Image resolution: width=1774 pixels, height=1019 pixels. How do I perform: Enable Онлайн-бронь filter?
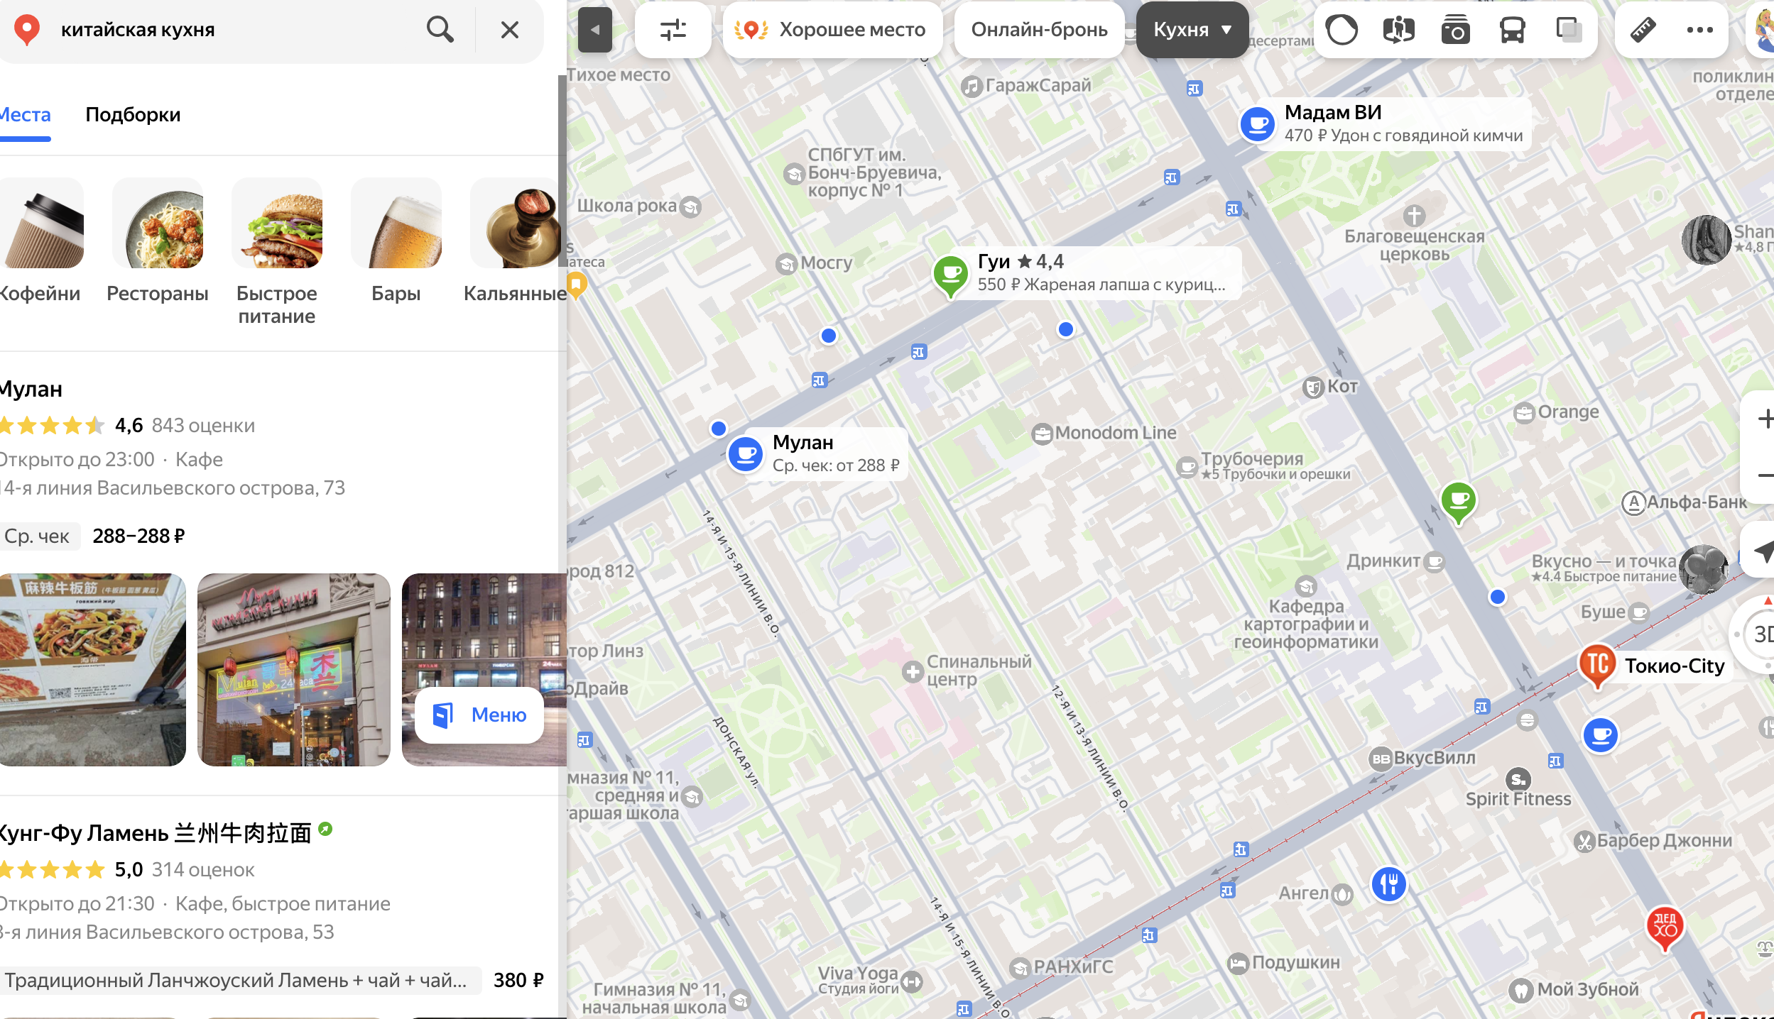(x=1039, y=30)
